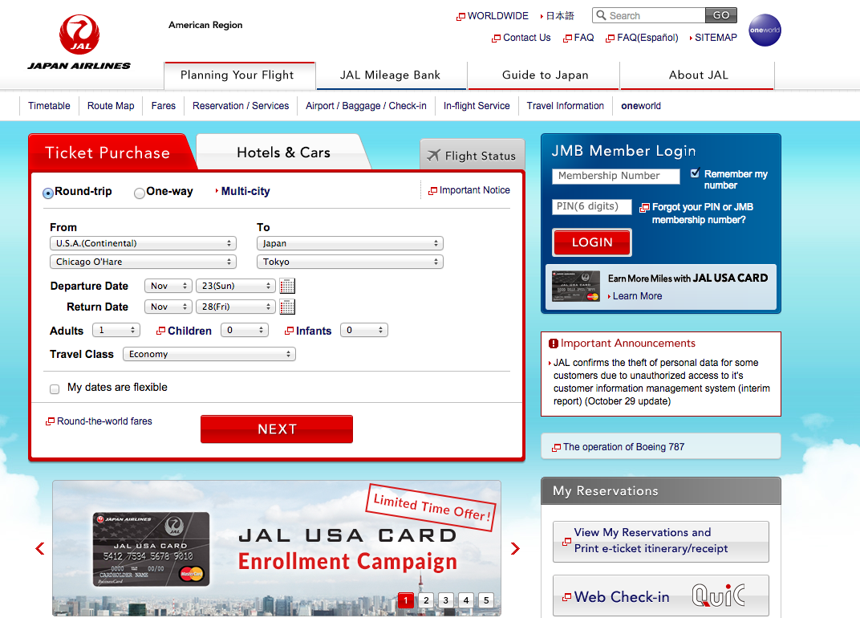Open Reservation / Services submenu item
Viewport: 860px width, 618px height.
tap(241, 106)
